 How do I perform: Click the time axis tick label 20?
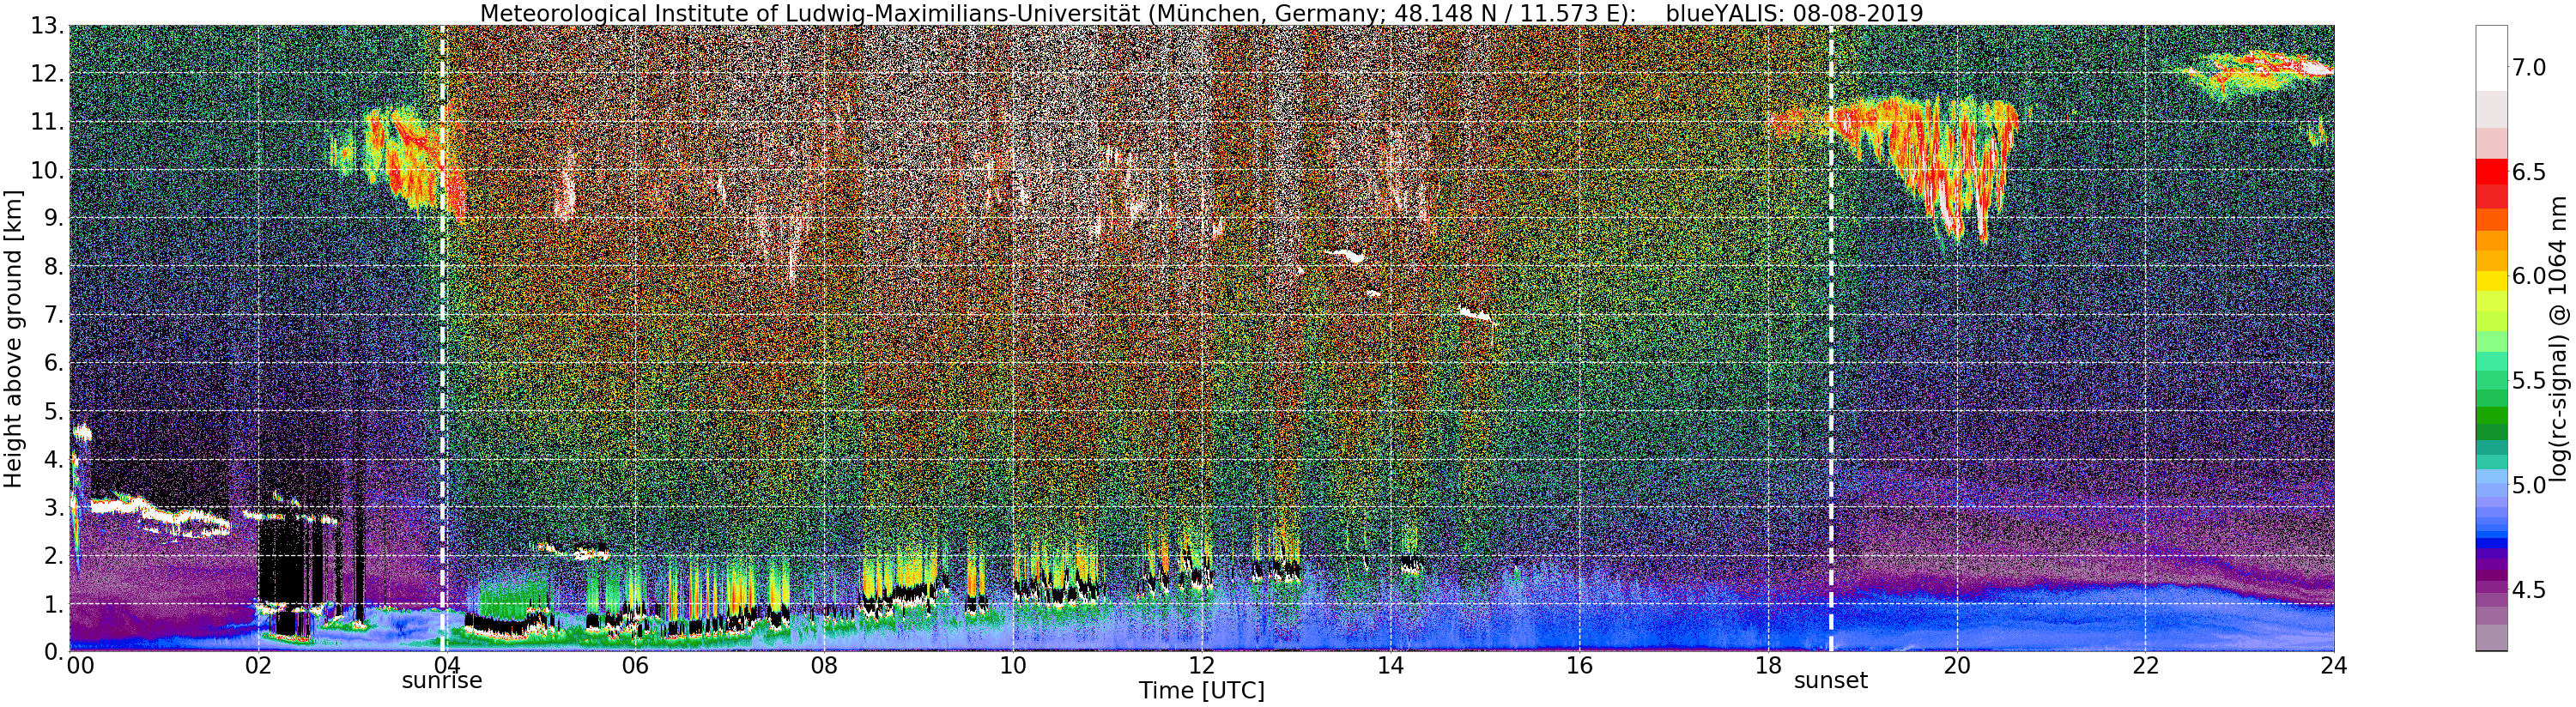1956,665
